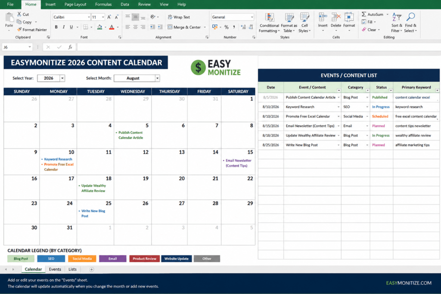Click the Insert cells icon
The width and height of the screenshot is (441, 294).
(323, 17)
